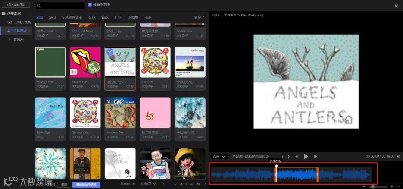
Task: Click the fit-width double arrow icon
Action: pos(398,186)
